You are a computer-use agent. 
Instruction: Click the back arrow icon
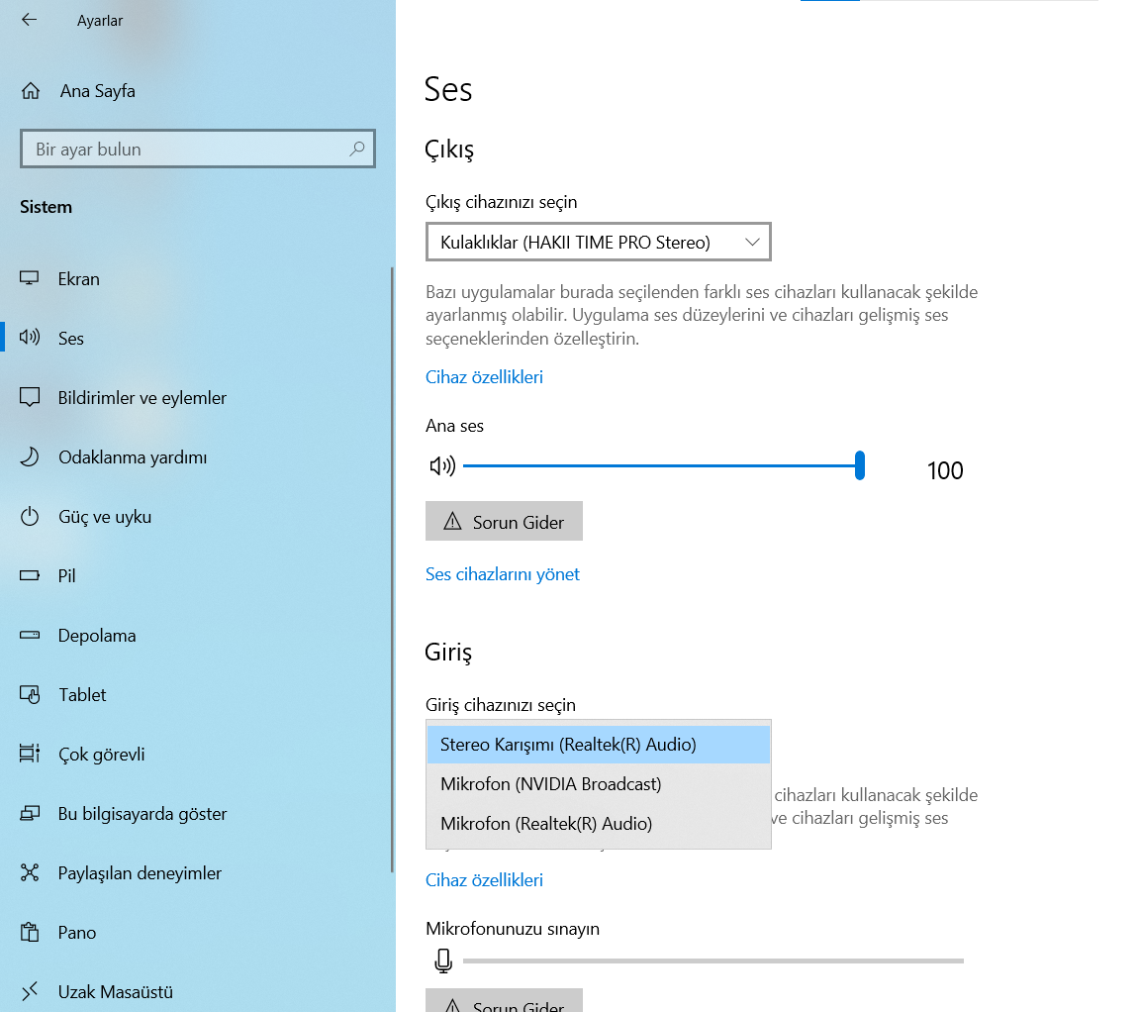(x=29, y=20)
